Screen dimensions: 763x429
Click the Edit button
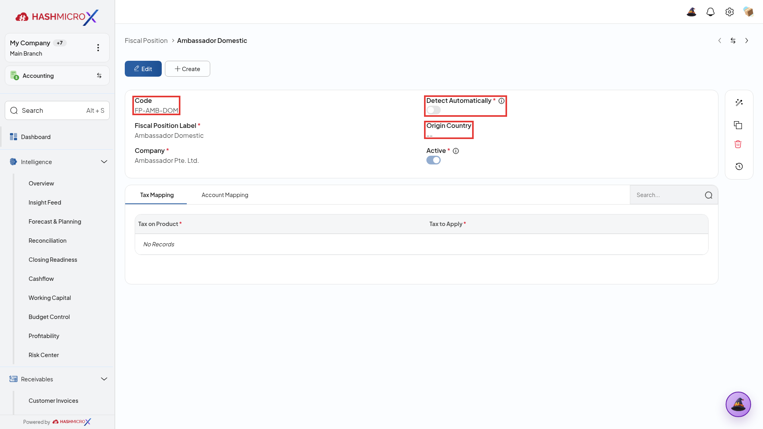(x=143, y=69)
